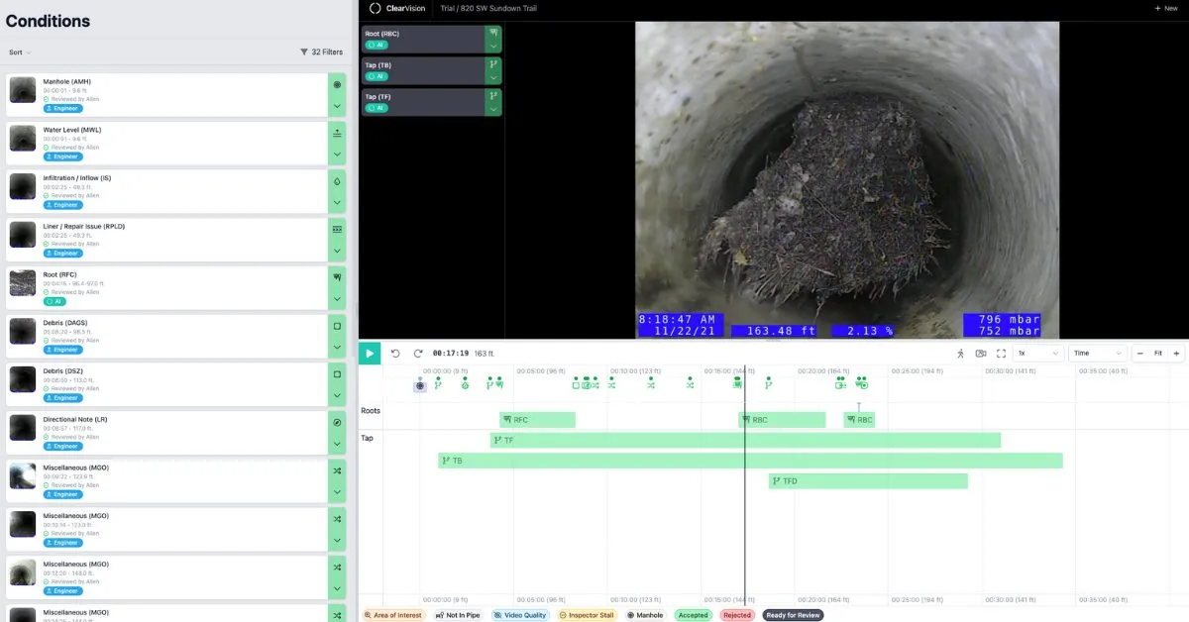Click Engineer badge on Manhole (AMH) card
Viewport: 1189px width, 622px height.
pos(62,109)
